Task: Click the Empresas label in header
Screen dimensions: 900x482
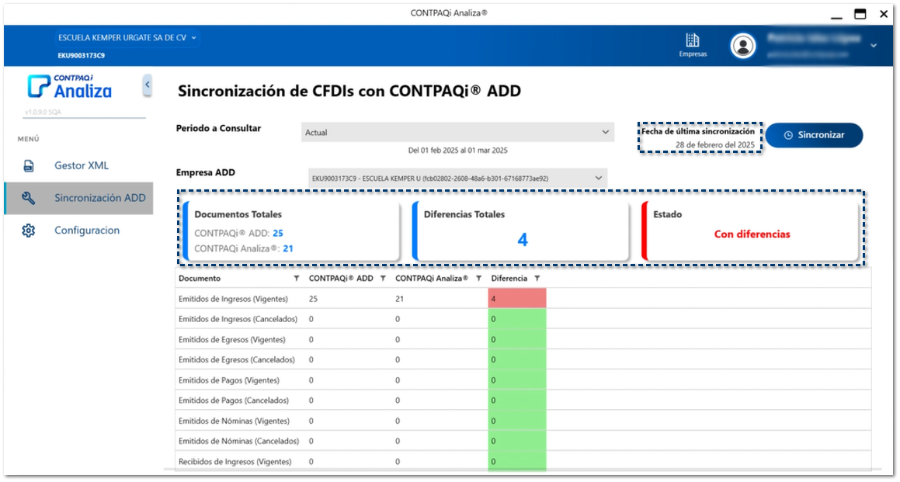Action: [693, 54]
